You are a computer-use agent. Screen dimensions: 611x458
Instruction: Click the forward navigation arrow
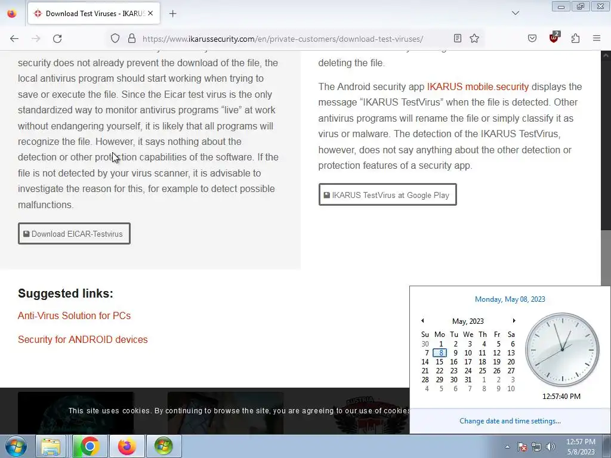(x=36, y=39)
